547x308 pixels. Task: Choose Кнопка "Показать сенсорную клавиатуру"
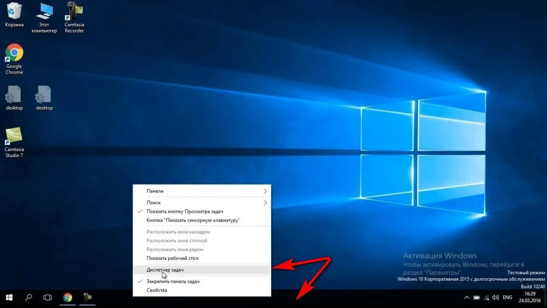click(202, 221)
